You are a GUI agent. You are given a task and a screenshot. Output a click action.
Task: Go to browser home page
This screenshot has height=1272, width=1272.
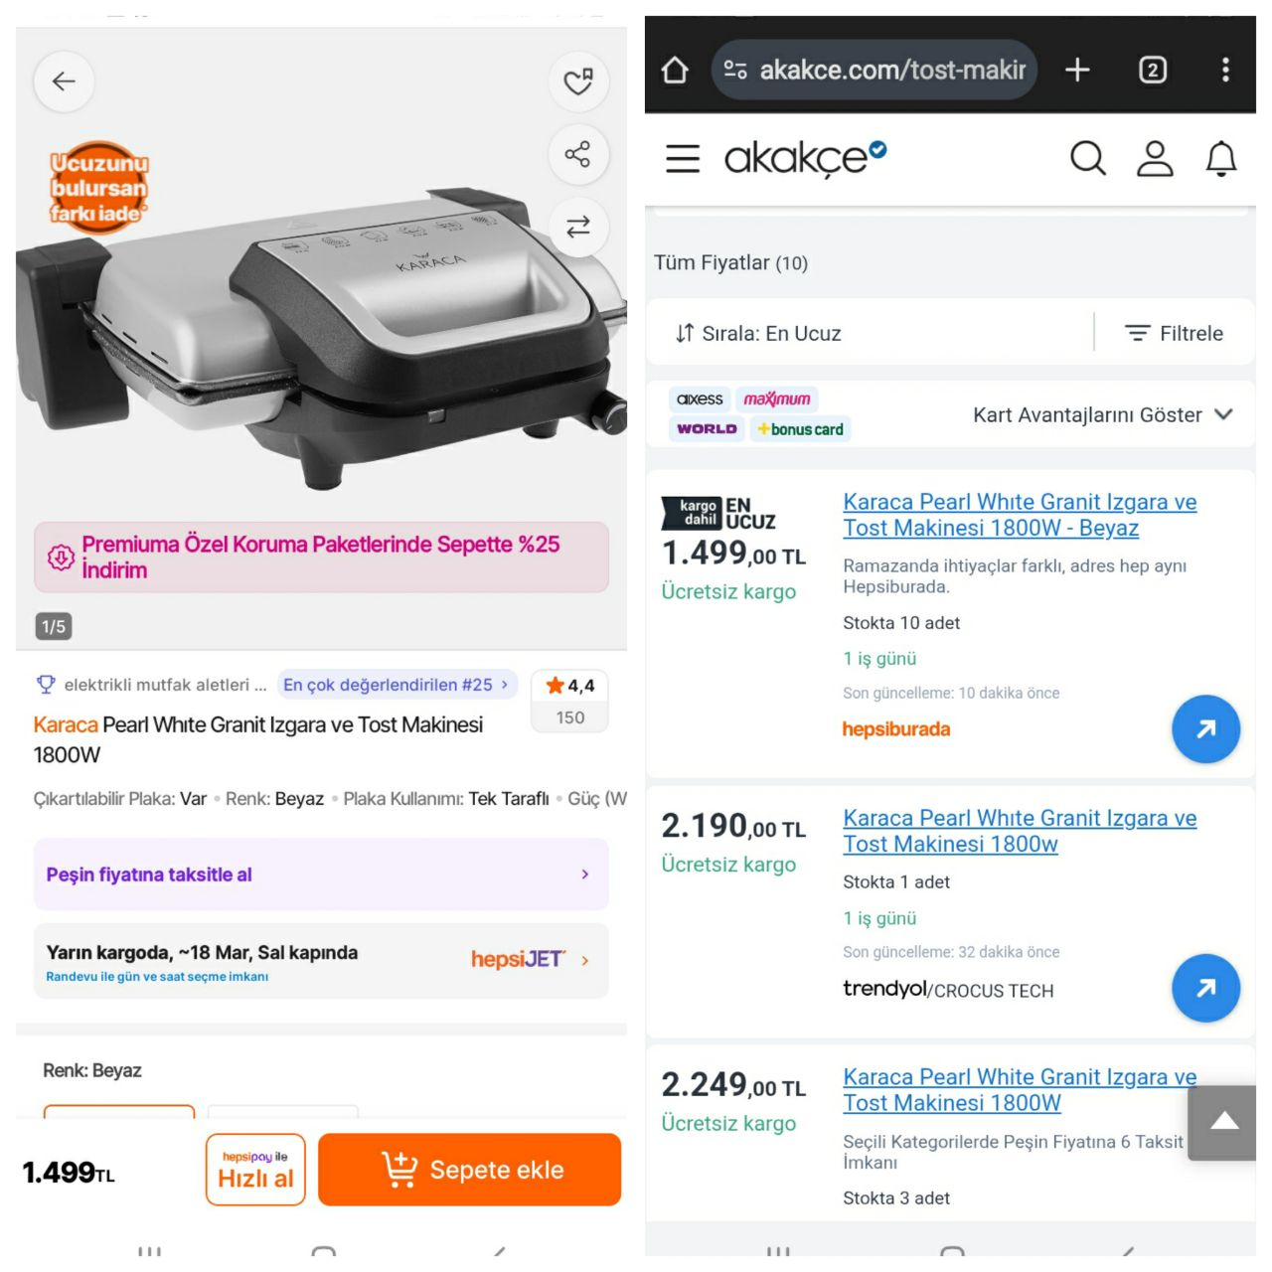click(675, 70)
